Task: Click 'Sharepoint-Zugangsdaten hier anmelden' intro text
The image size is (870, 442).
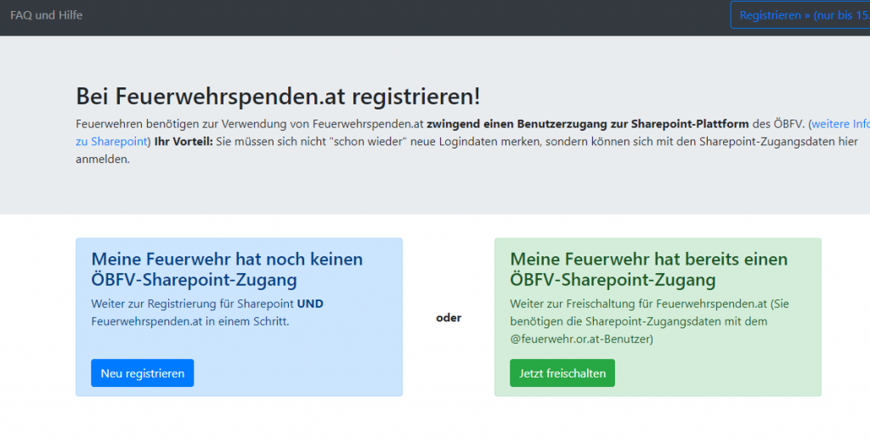Action: point(765,141)
